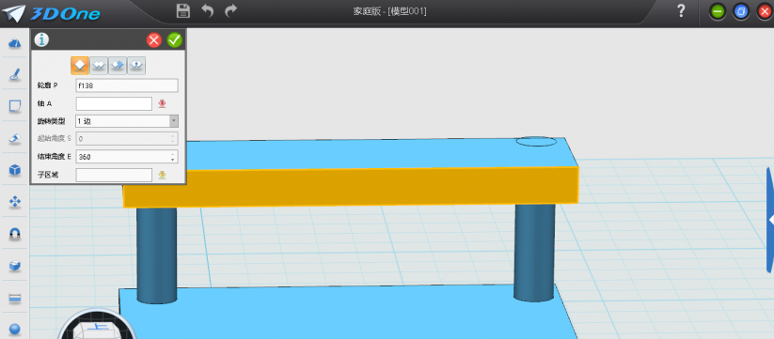Open the help question mark
Viewport: 774px width, 339px height.
[x=681, y=11]
